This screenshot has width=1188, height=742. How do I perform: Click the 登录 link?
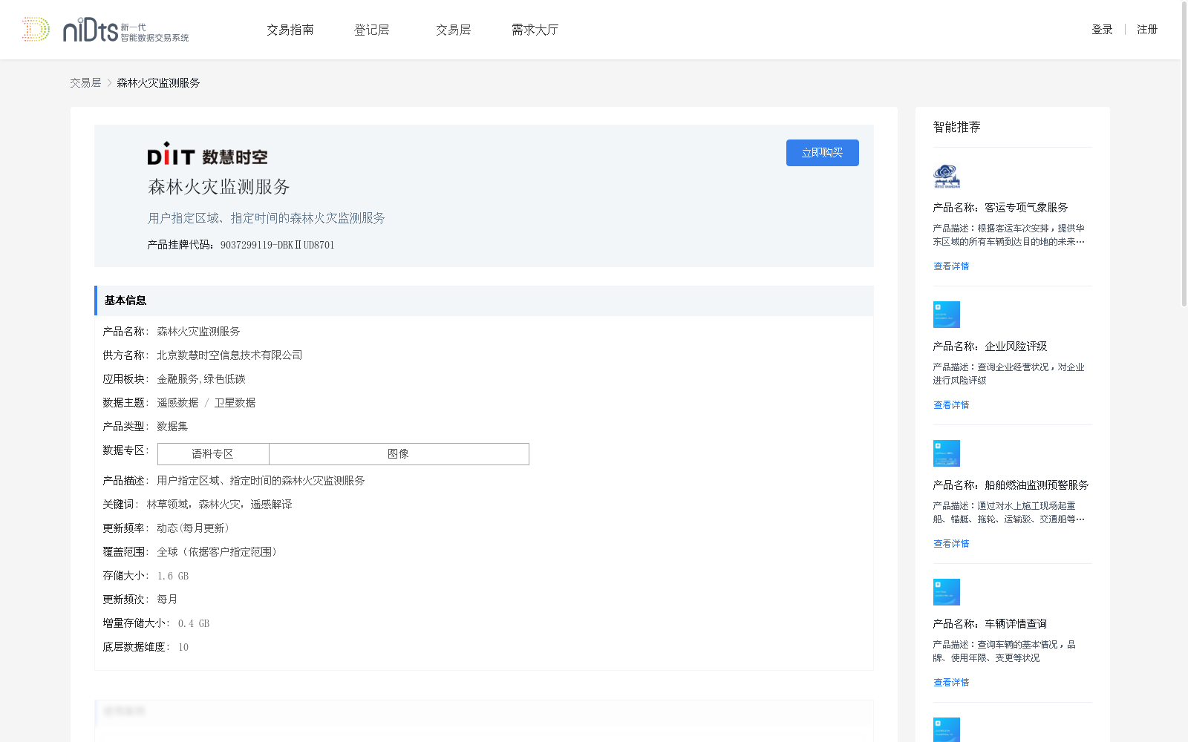(1102, 30)
